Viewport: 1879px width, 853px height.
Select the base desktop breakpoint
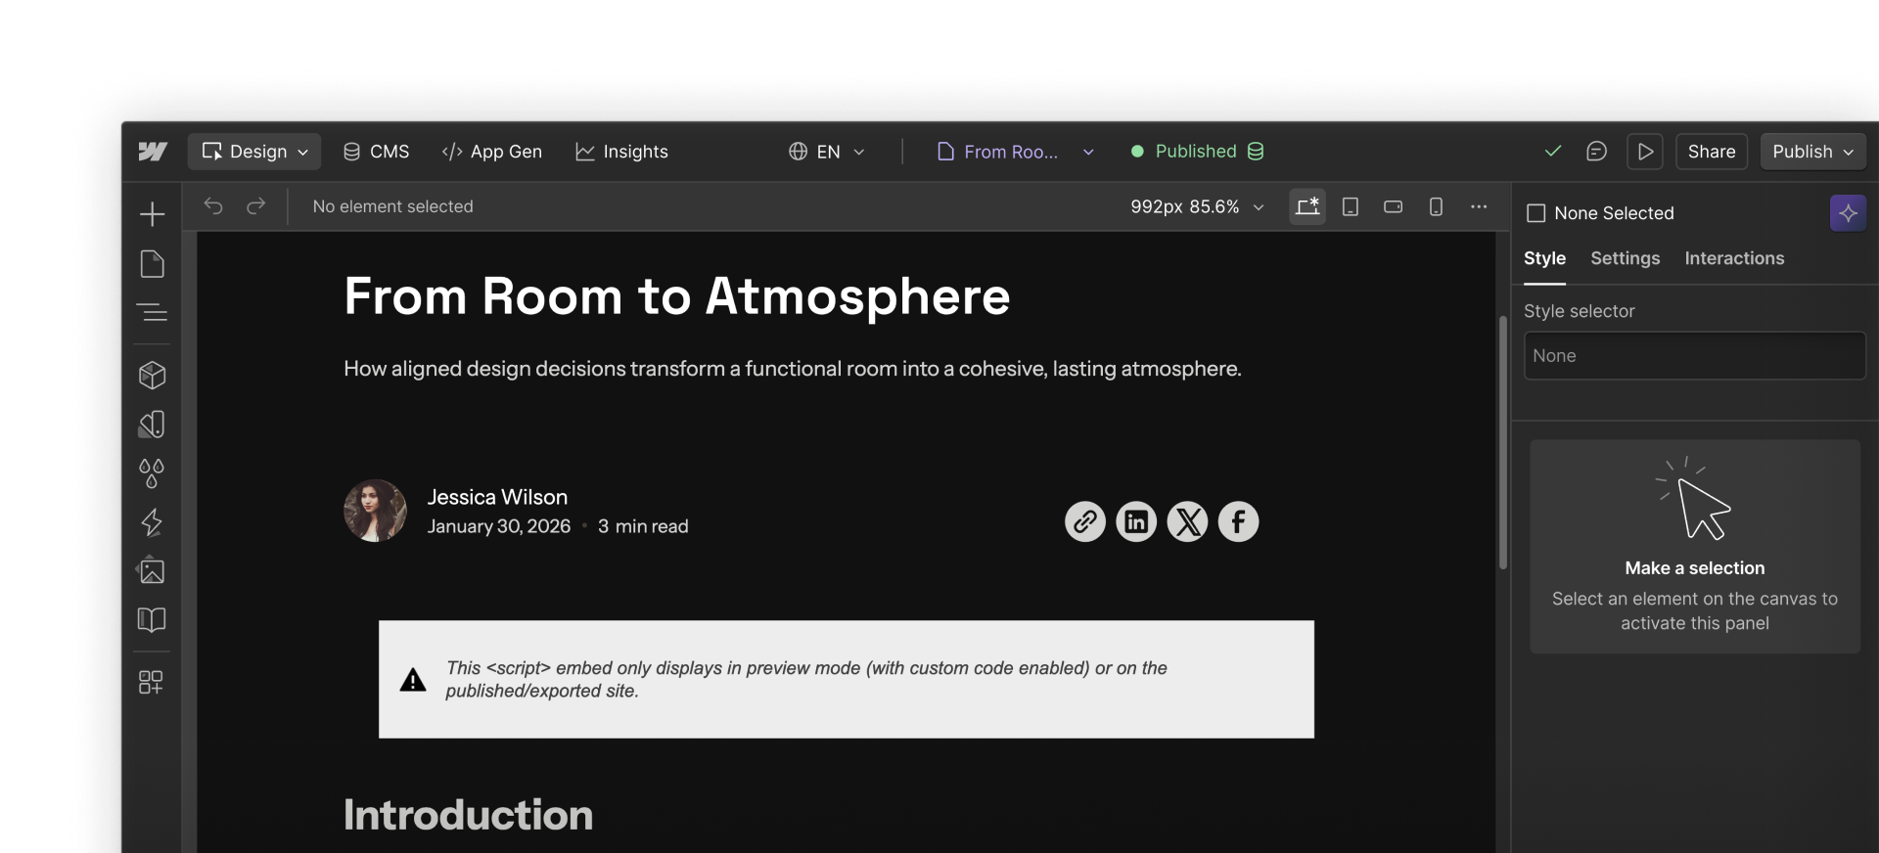pyautogui.click(x=1307, y=206)
